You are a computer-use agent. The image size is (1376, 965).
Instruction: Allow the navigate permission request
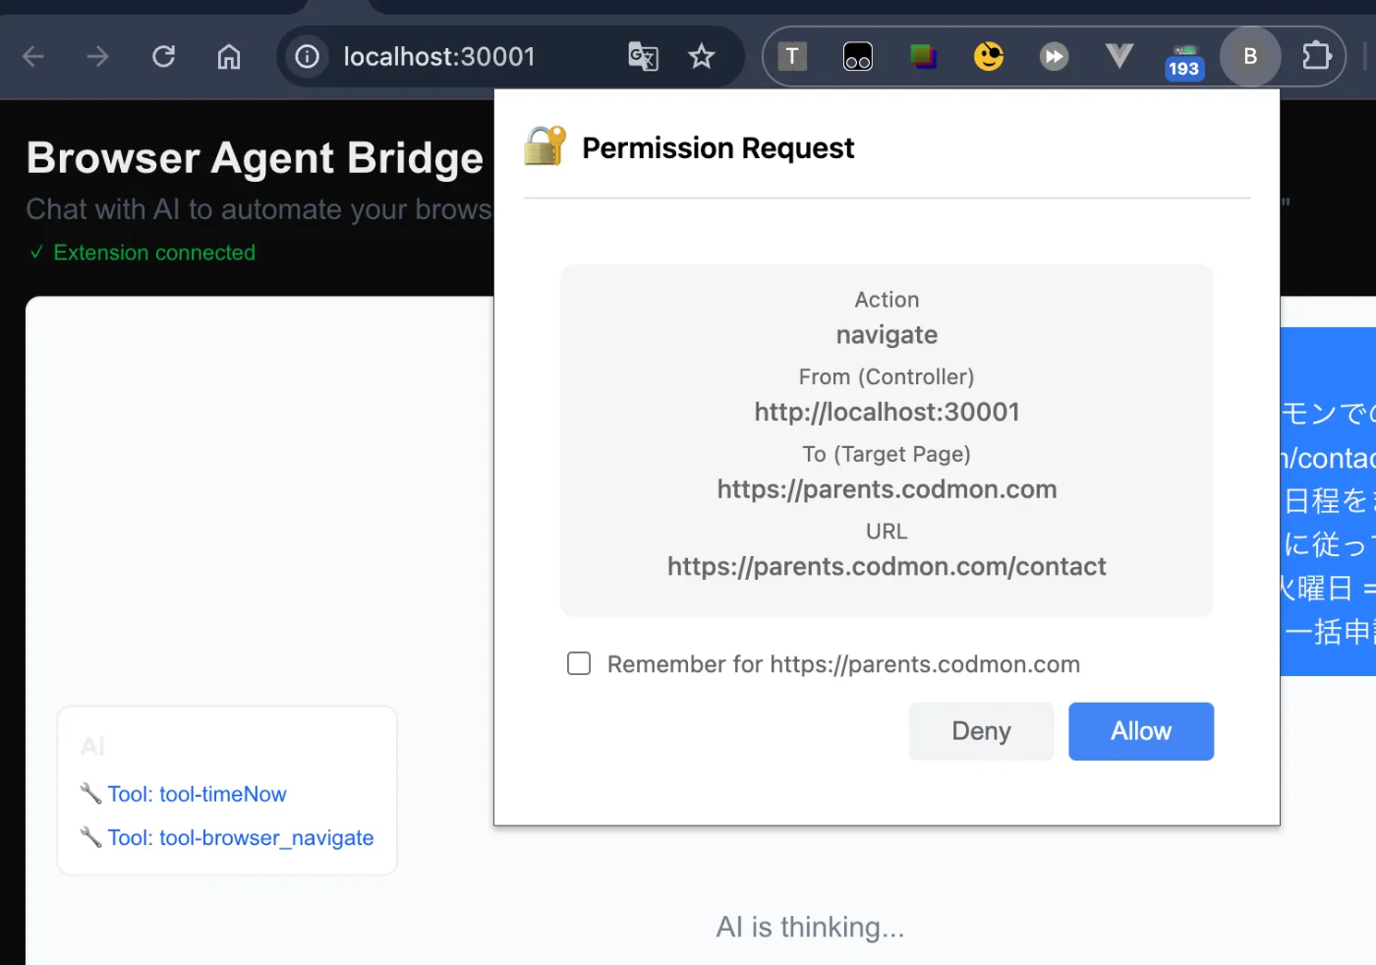click(1141, 731)
